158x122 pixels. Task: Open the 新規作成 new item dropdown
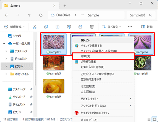coord(15,27)
